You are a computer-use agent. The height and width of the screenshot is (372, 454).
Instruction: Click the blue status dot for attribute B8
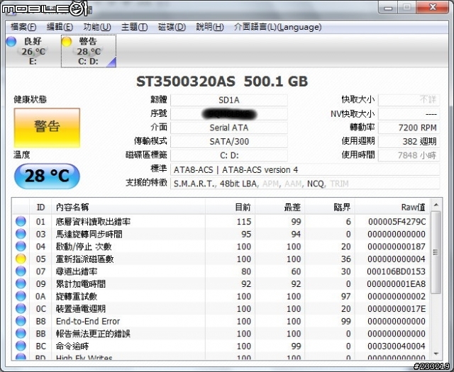[21, 321]
